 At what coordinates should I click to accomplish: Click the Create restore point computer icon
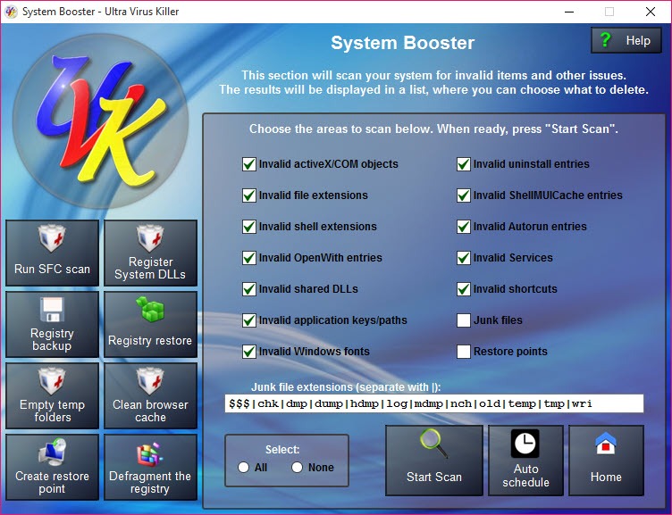pyautogui.click(x=52, y=452)
